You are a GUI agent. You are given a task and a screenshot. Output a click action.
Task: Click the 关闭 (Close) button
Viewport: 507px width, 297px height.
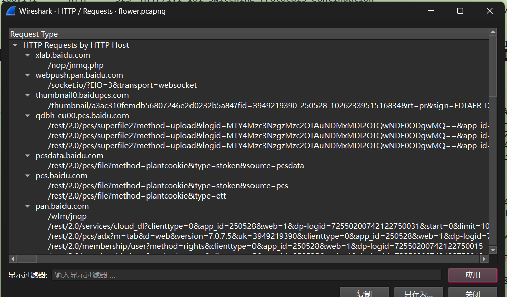tap(472, 293)
